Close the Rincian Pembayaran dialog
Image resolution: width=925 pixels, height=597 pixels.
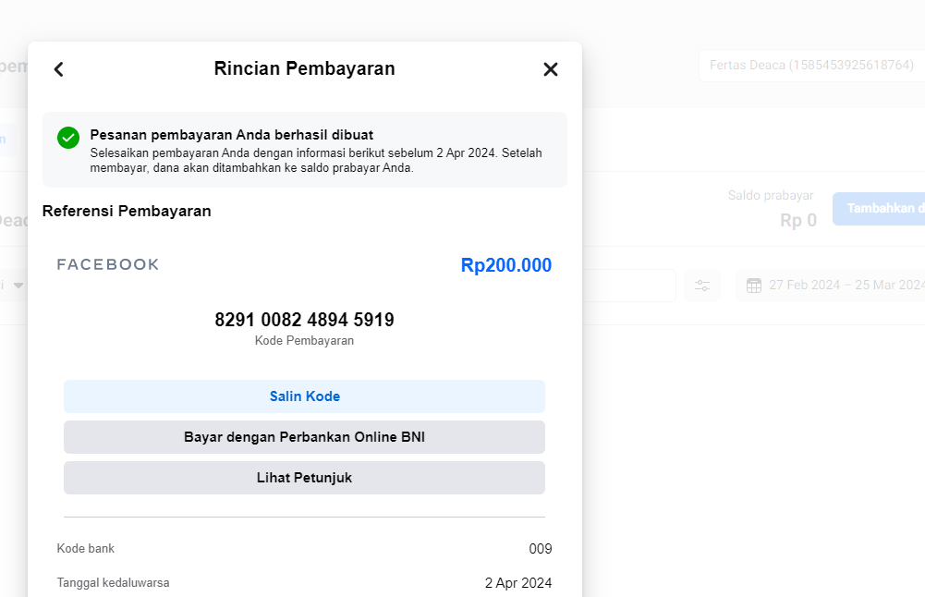point(551,69)
